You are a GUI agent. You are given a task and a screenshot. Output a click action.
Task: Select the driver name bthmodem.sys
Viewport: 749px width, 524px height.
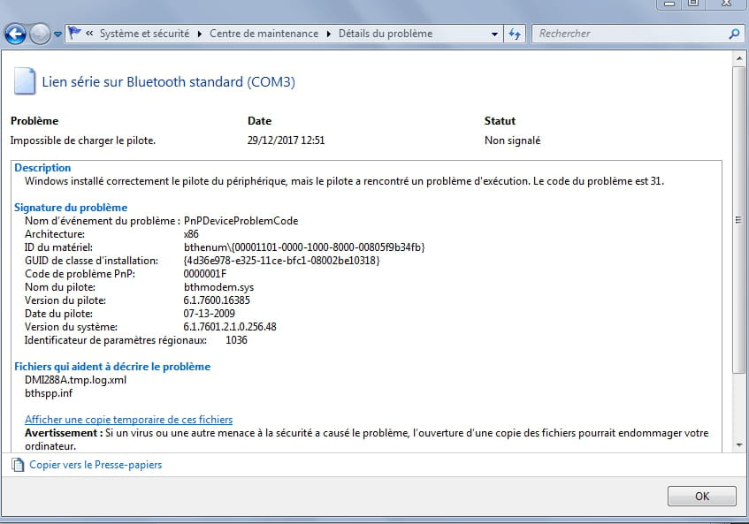pyautogui.click(x=218, y=287)
